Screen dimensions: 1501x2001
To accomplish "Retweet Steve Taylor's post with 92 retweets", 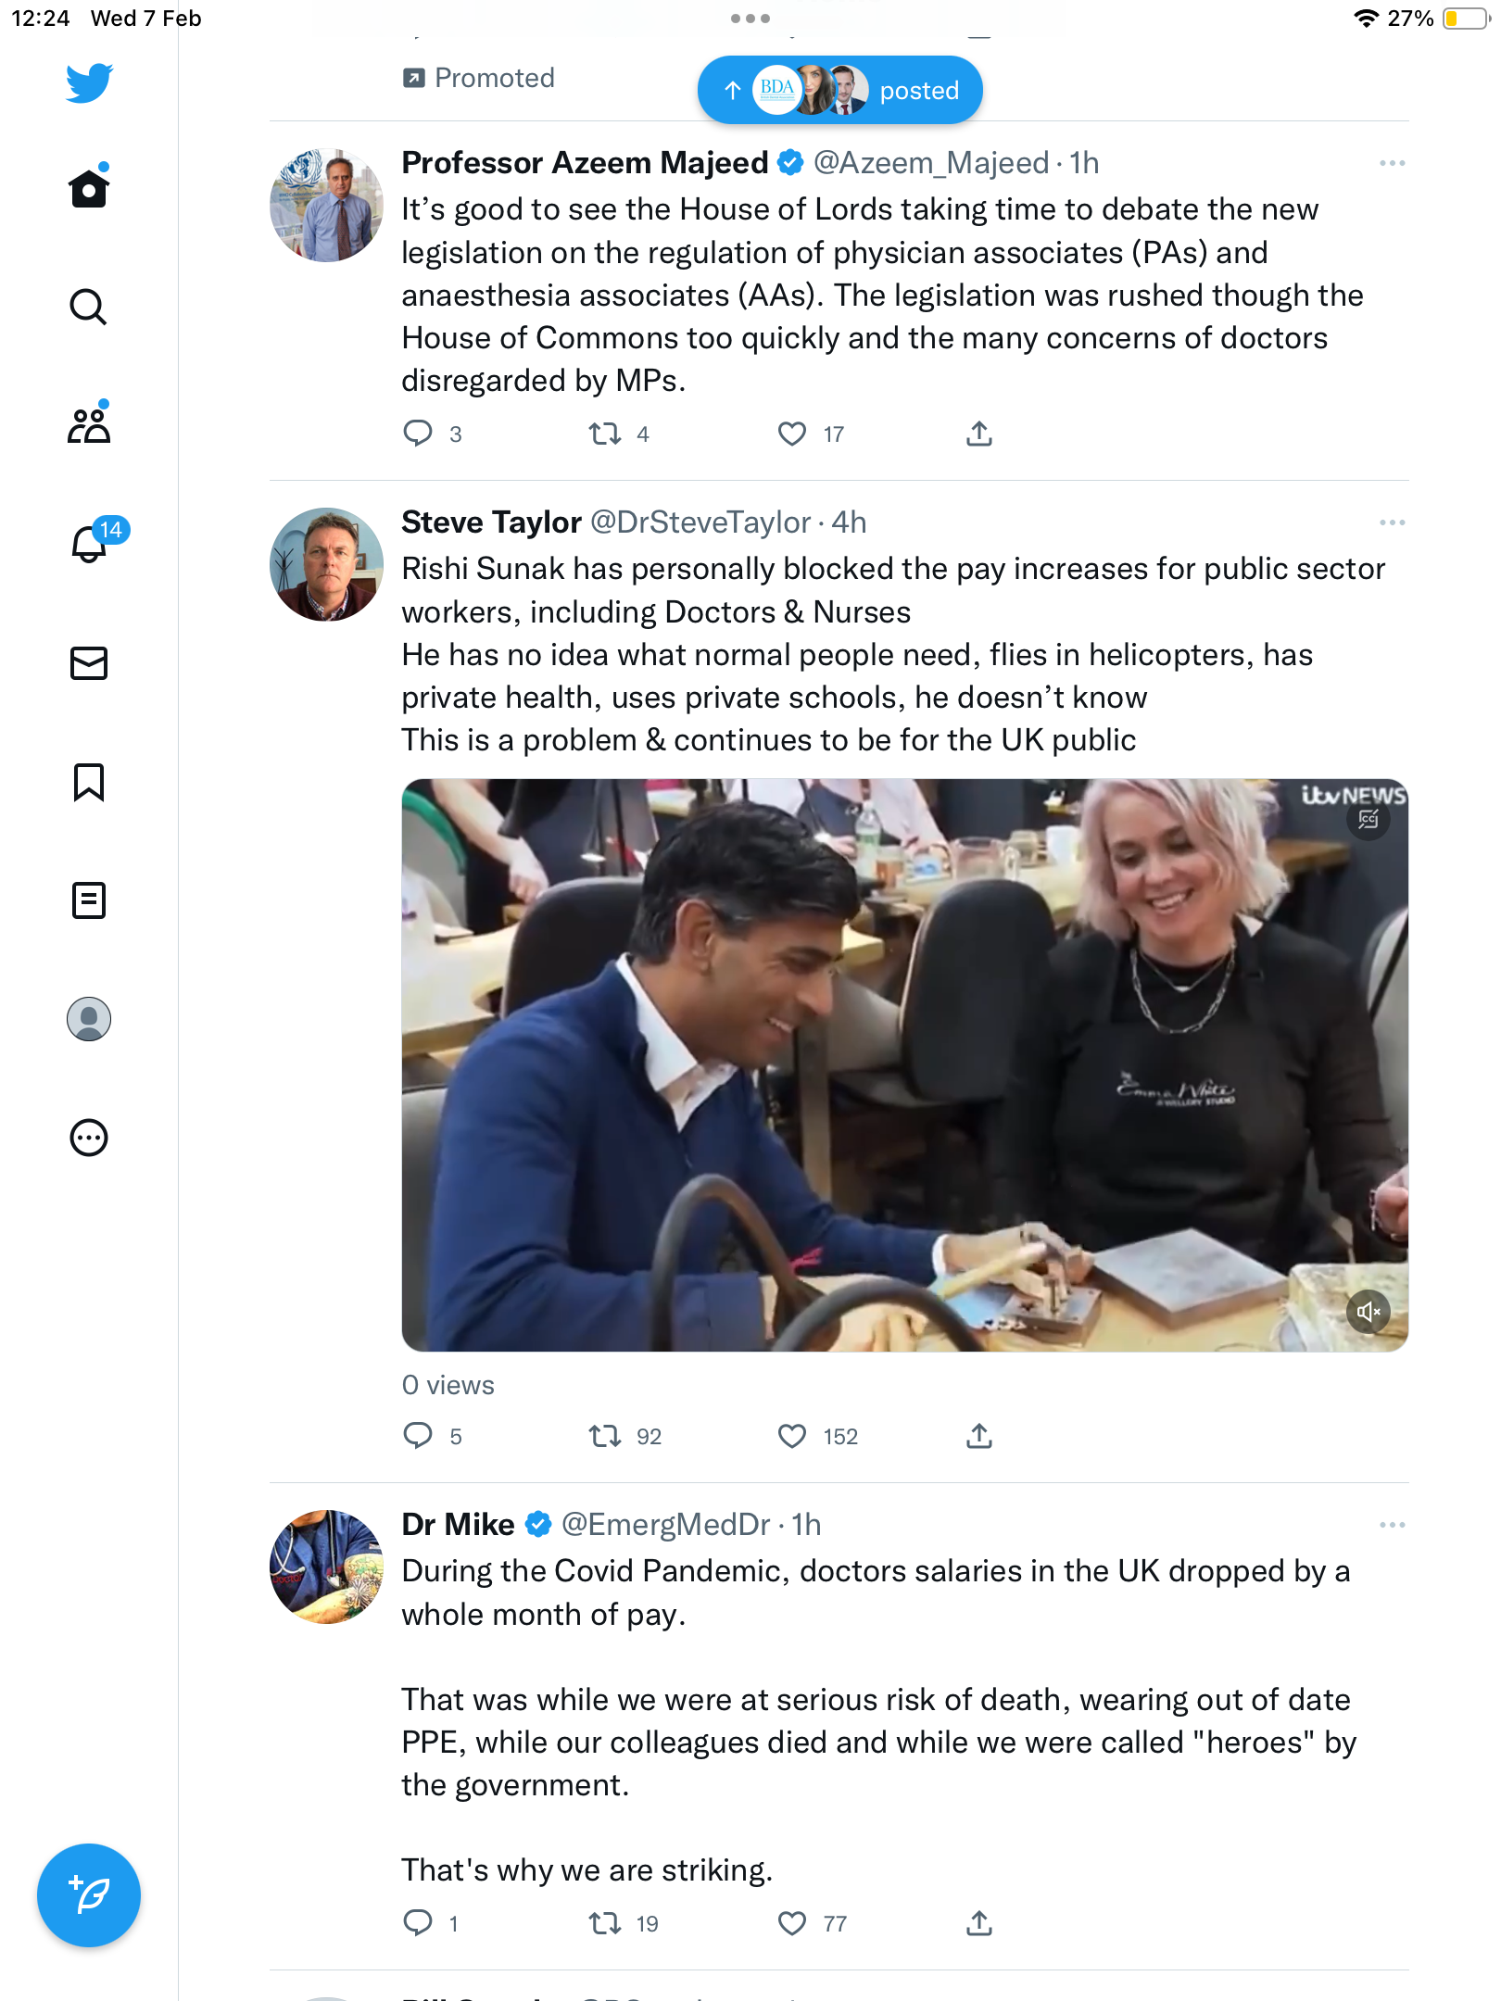I will point(605,1436).
